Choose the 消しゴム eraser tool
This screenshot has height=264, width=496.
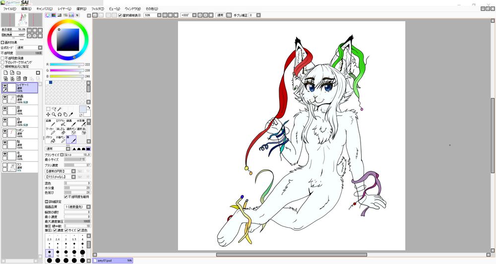pyautogui.click(x=61, y=131)
